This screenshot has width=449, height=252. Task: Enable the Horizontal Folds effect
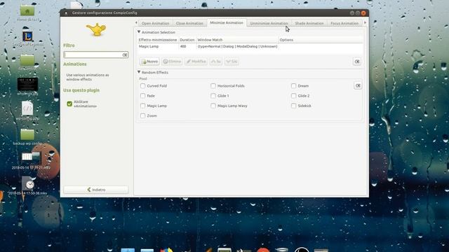(213, 85)
